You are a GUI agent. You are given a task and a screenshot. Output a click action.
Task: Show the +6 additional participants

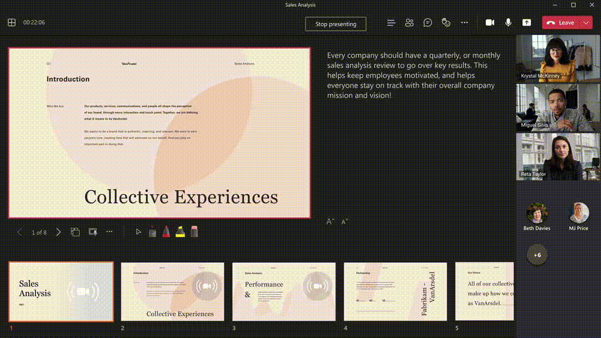pos(537,255)
